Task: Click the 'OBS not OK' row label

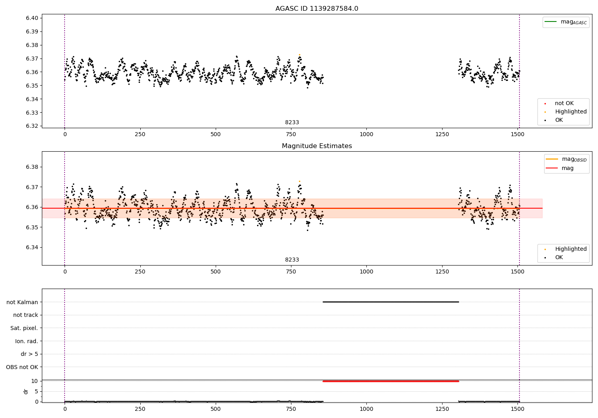Action: (22, 367)
